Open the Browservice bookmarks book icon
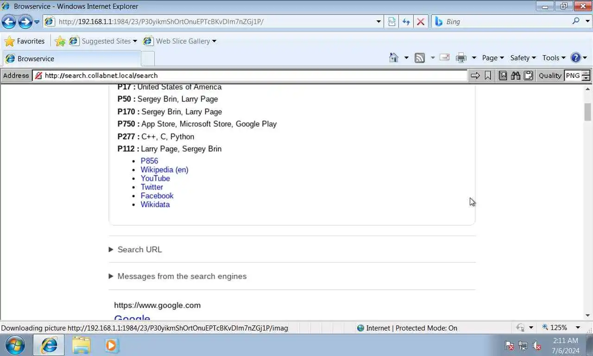This screenshot has height=356, width=593. point(503,76)
